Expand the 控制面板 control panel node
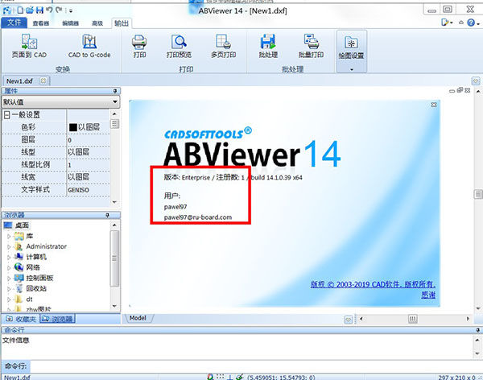 (x=9, y=279)
